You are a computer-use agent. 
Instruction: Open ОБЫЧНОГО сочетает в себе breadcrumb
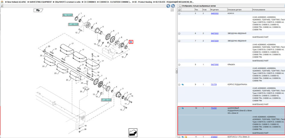[x=68, y=2]
